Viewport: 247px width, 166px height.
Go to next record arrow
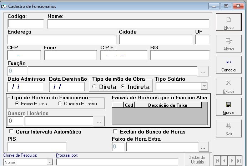232,161
